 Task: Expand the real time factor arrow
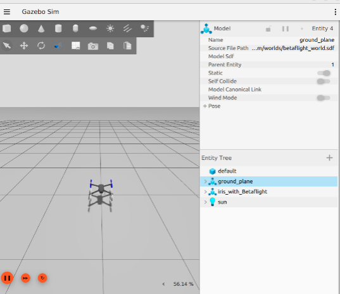pyautogui.click(x=163, y=284)
